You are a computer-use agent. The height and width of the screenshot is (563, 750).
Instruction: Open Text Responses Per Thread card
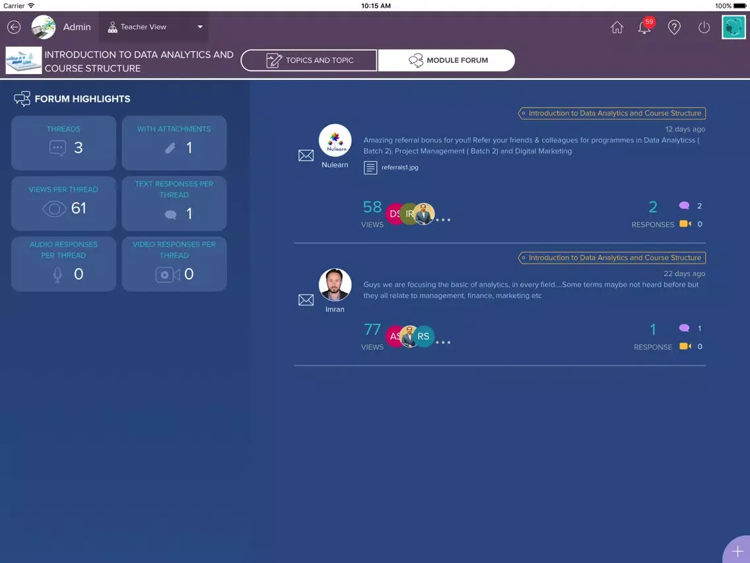tap(174, 204)
